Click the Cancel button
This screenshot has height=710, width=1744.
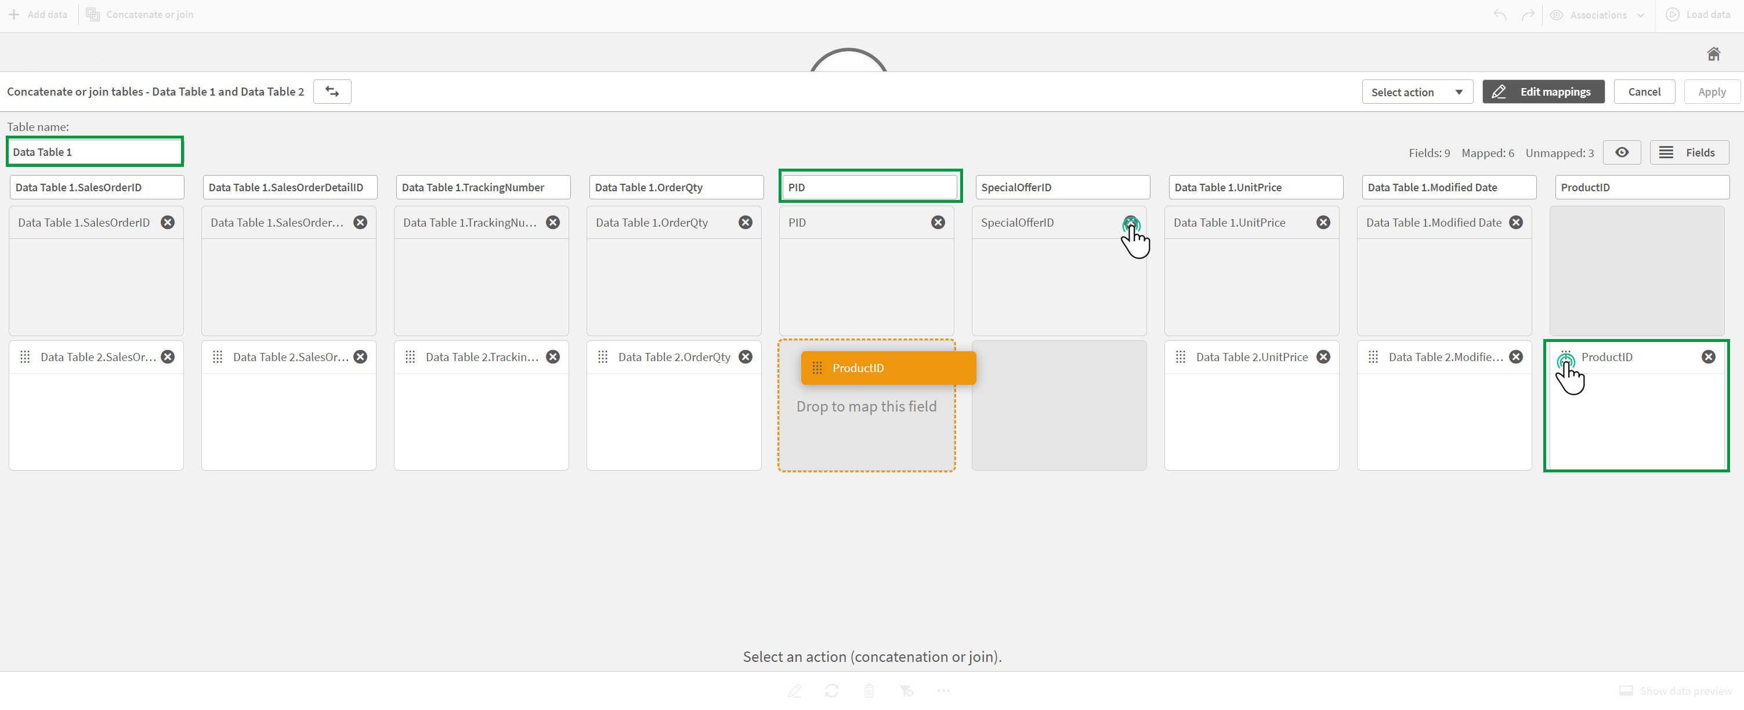pos(1645,91)
